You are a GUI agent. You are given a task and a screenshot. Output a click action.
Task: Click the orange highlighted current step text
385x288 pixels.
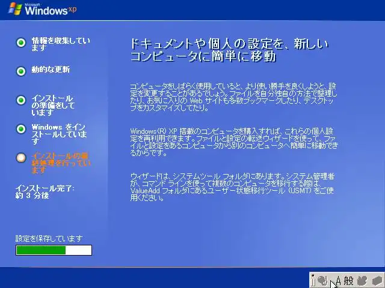pyautogui.click(x=61, y=163)
